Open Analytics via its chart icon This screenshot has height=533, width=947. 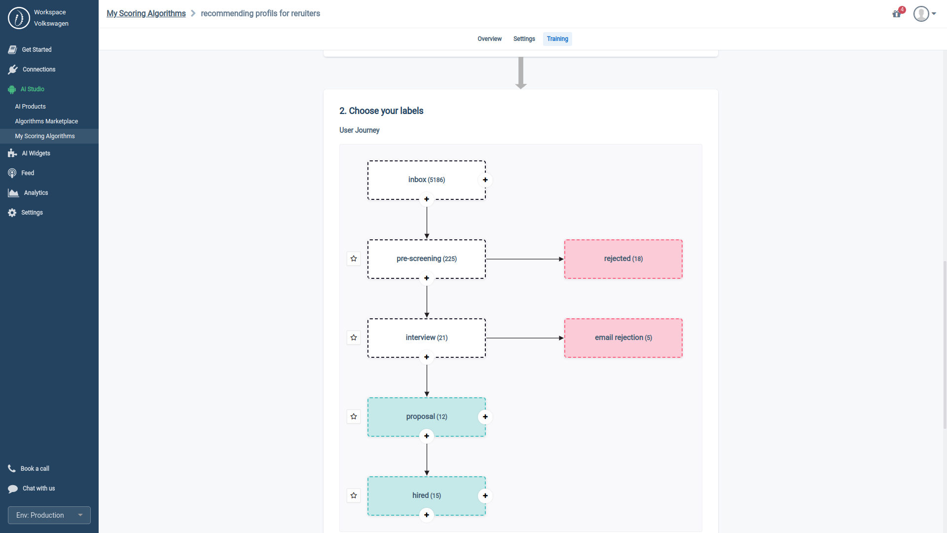coord(13,192)
